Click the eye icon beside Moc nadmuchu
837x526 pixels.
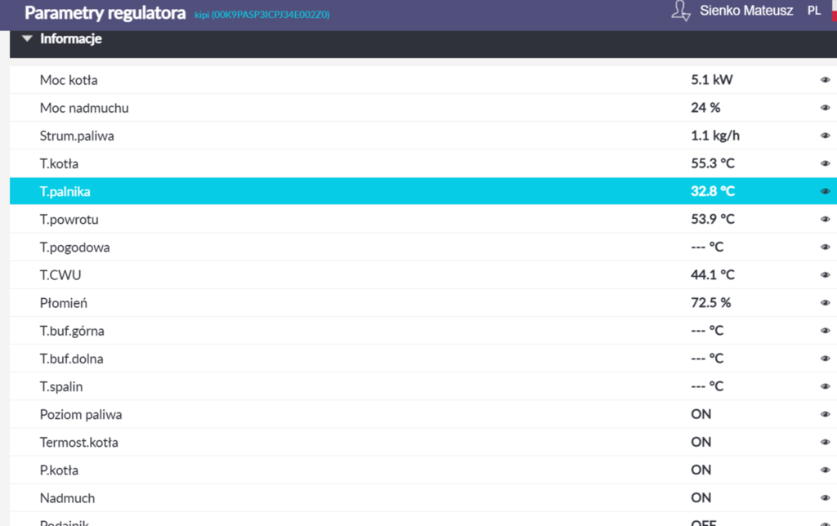[825, 108]
